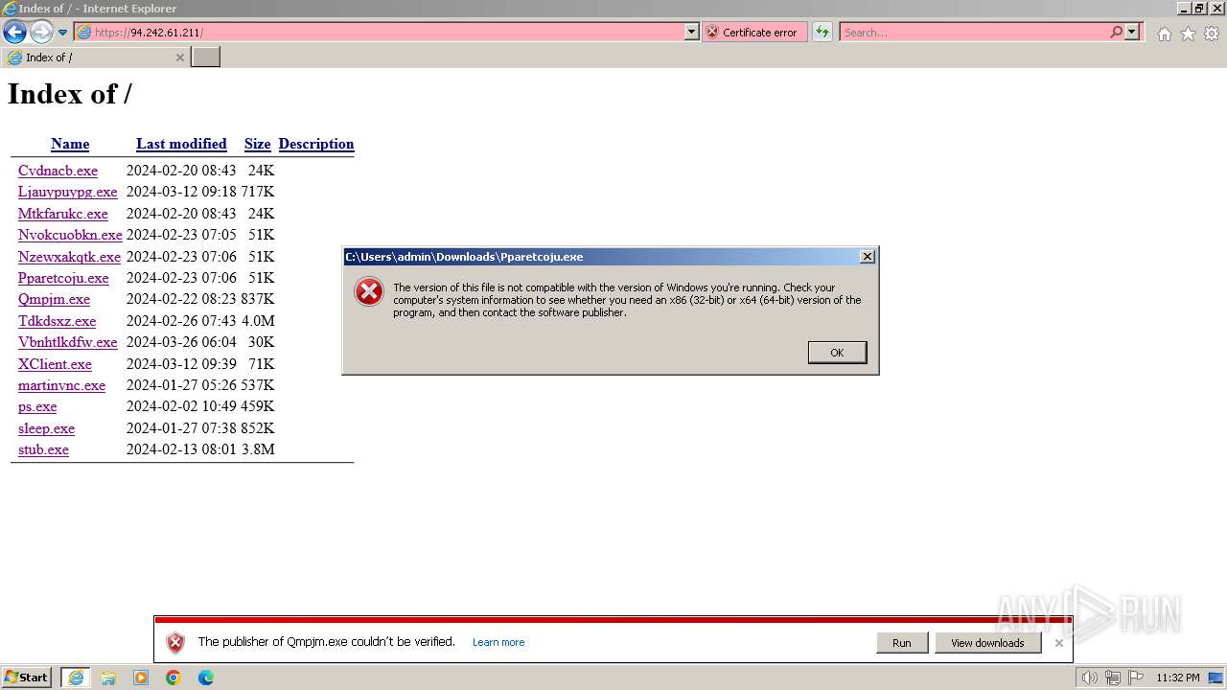1227x690 pixels.
Task: Click the sleep.exe file link
Action: click(46, 428)
